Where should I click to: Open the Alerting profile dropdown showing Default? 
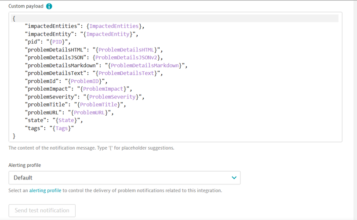point(124,178)
